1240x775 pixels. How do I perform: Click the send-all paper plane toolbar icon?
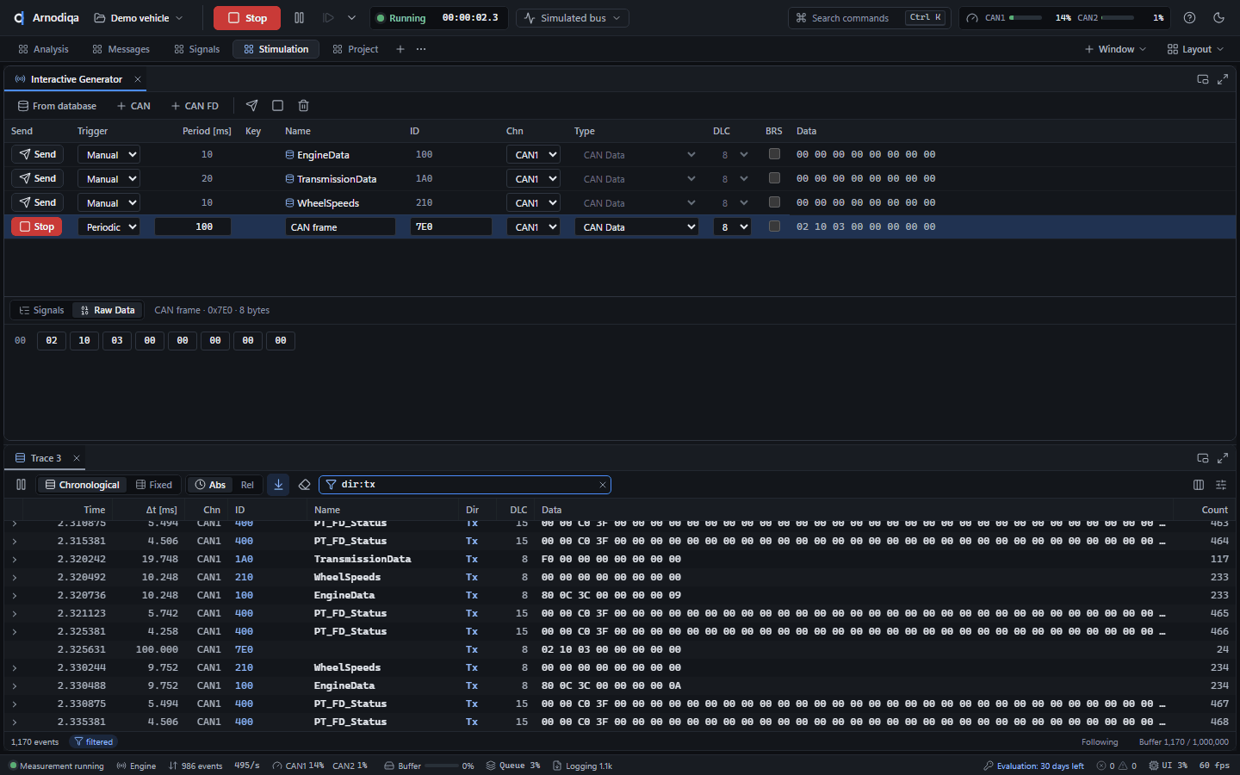[251, 106]
